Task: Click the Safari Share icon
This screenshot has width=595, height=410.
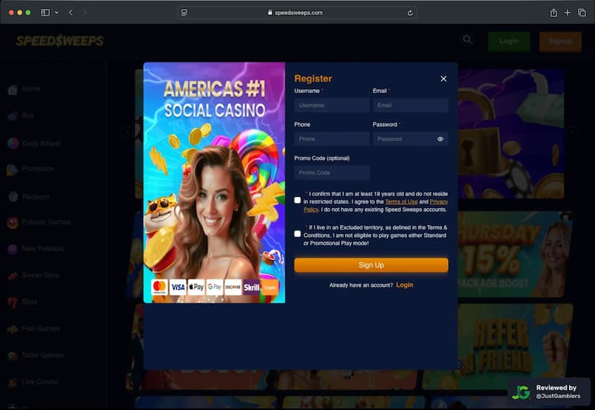Action: click(553, 13)
